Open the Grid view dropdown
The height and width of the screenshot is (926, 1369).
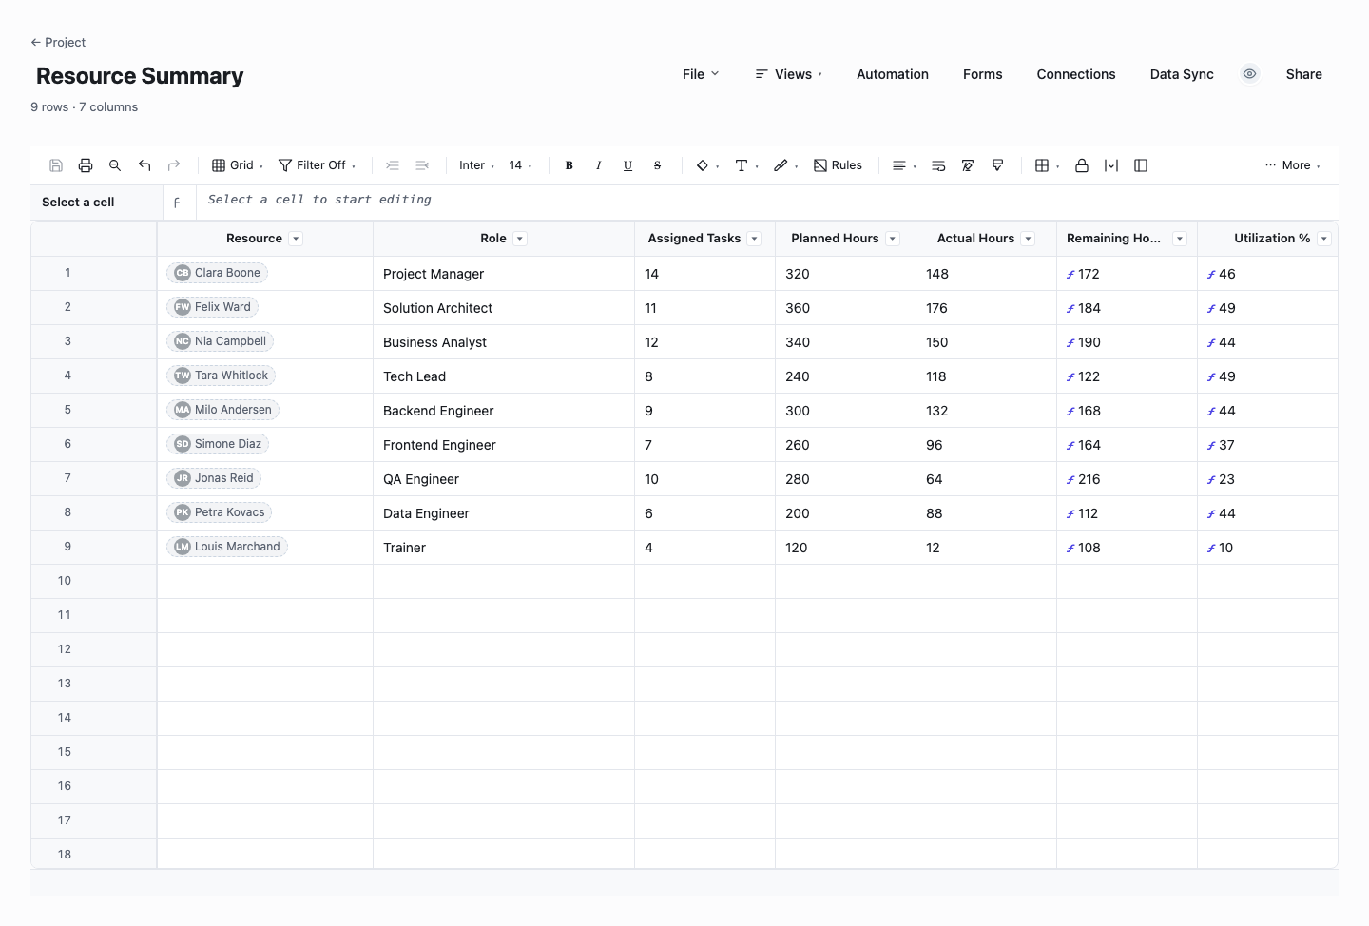237,165
